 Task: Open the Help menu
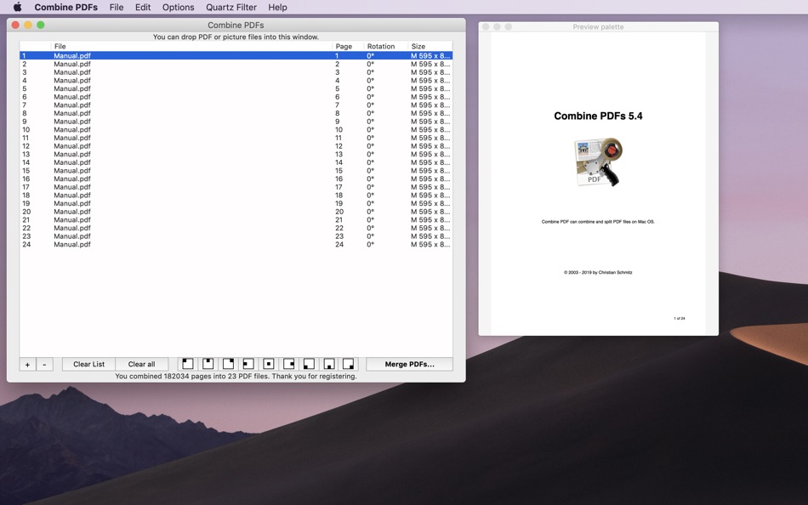click(277, 7)
